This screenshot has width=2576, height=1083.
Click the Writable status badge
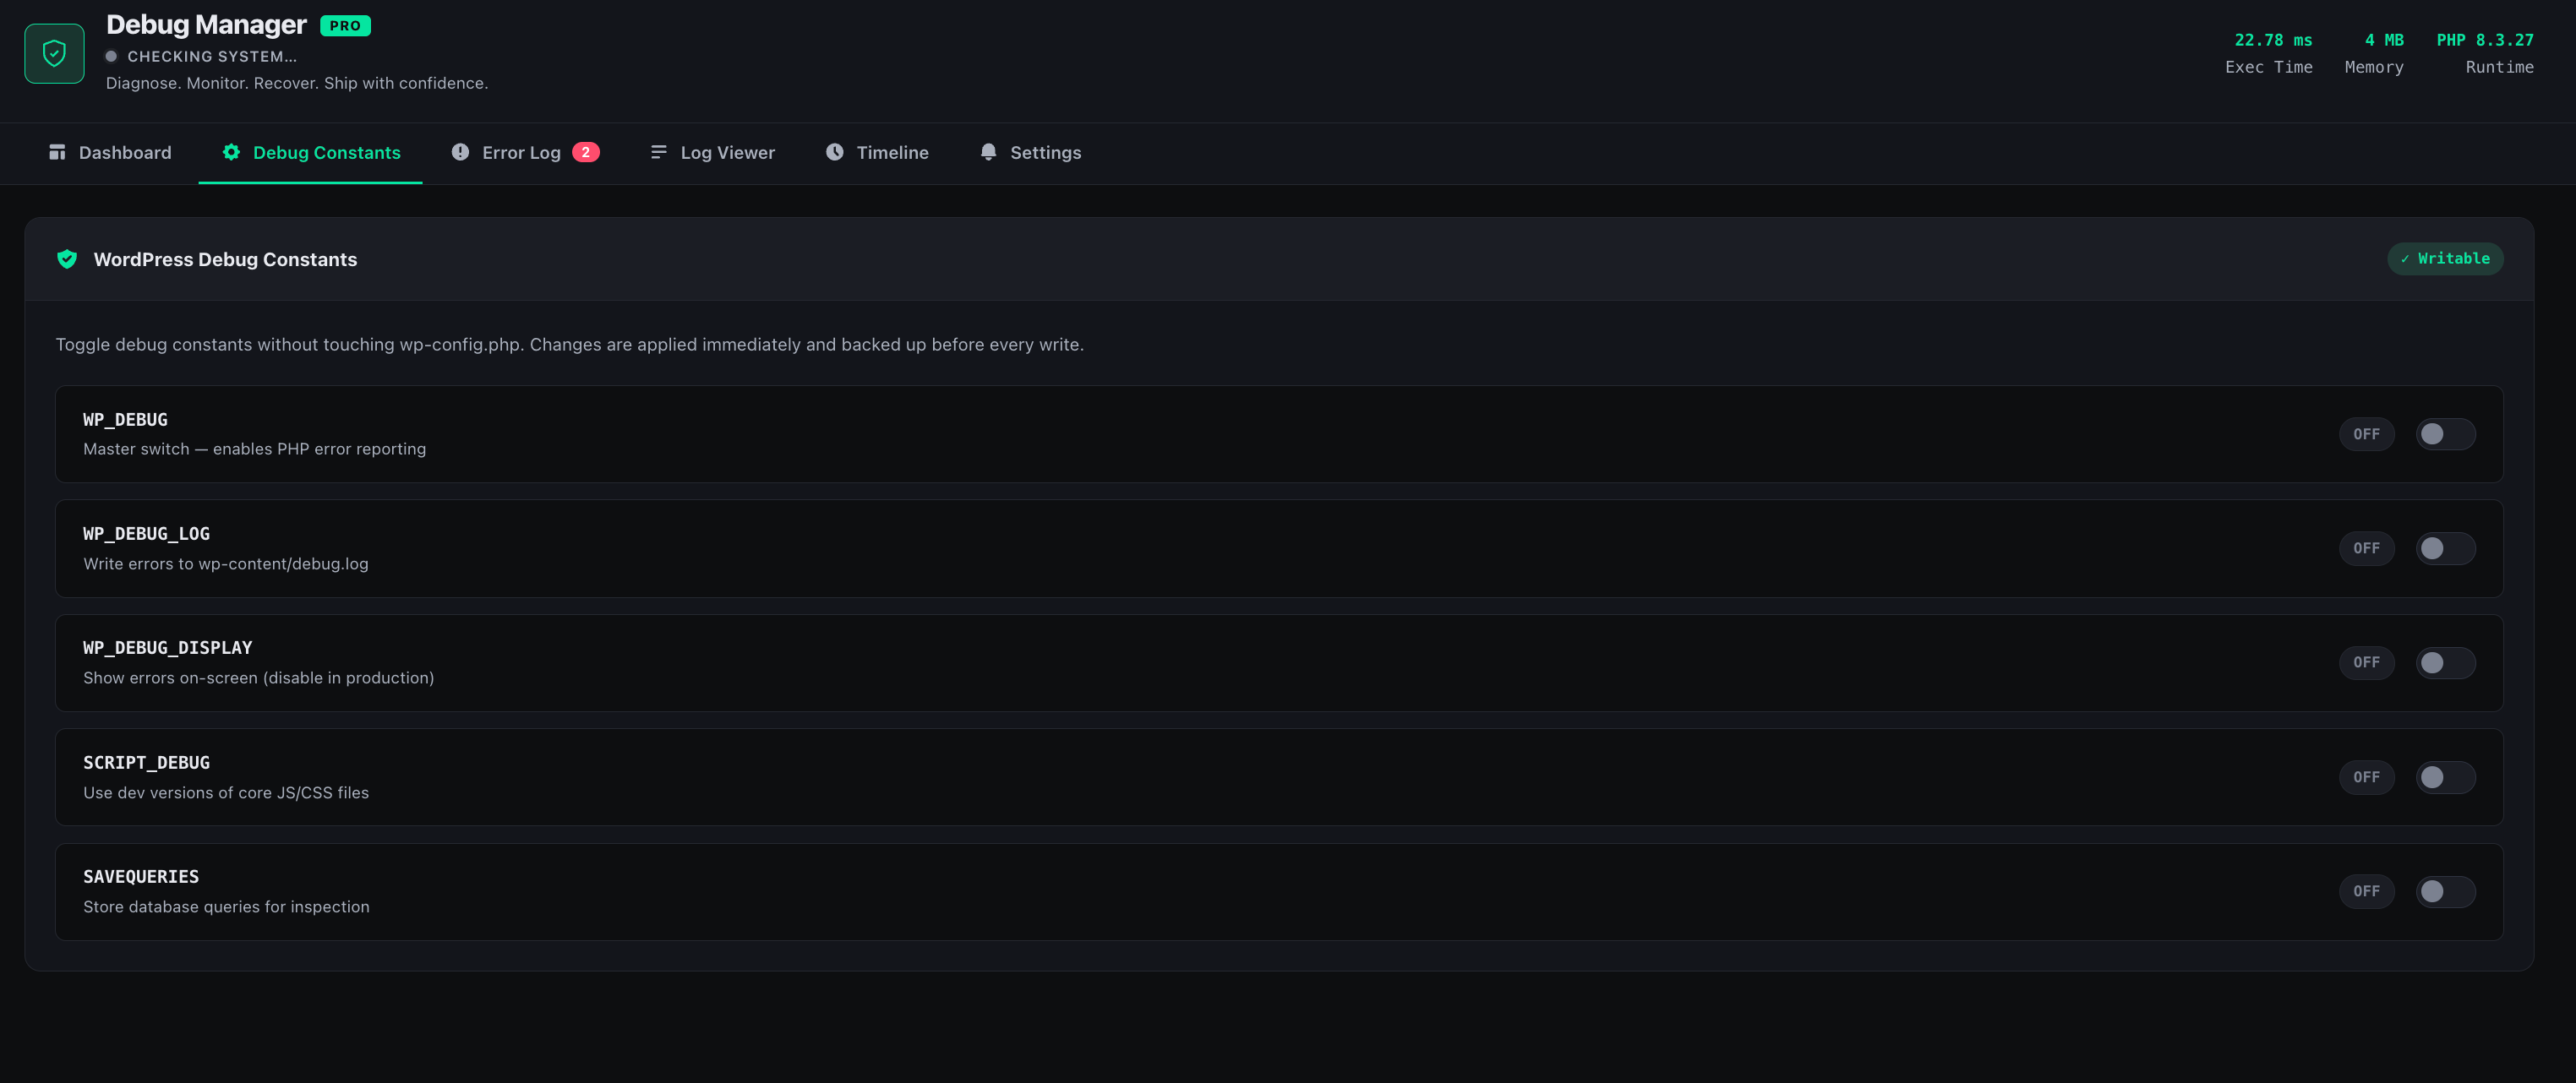click(2445, 258)
